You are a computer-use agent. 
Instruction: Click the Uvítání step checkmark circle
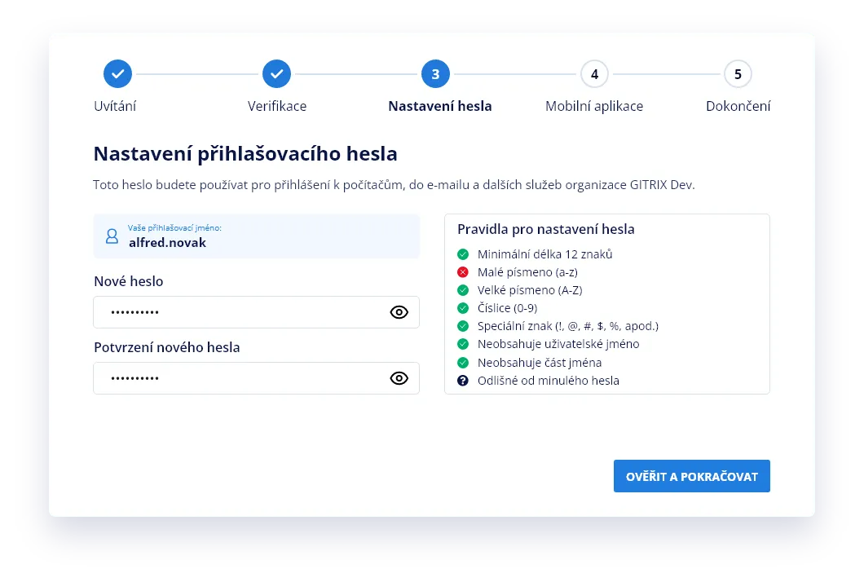[x=117, y=74]
